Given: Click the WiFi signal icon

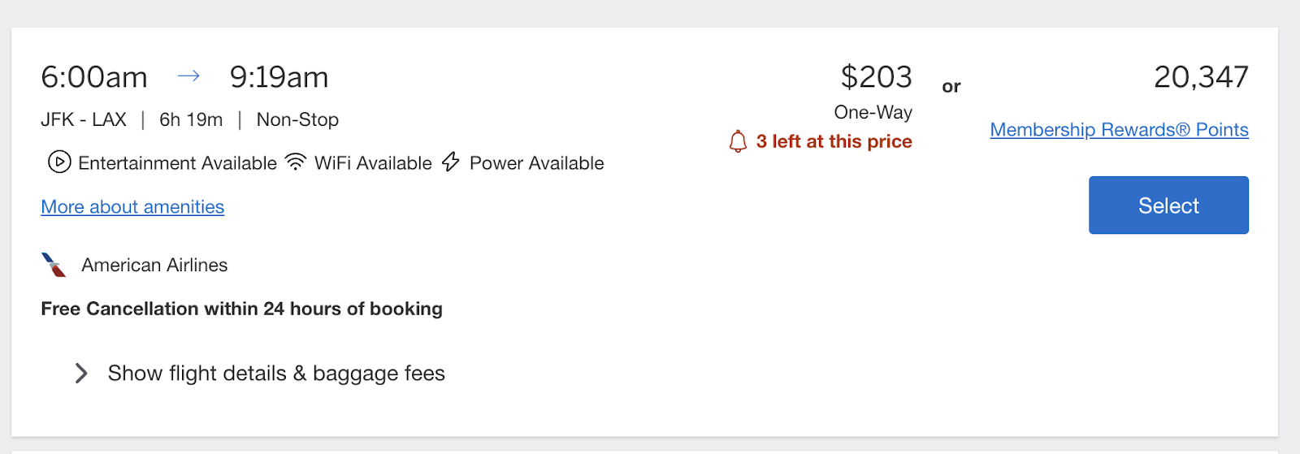Looking at the screenshot, I should tap(296, 162).
